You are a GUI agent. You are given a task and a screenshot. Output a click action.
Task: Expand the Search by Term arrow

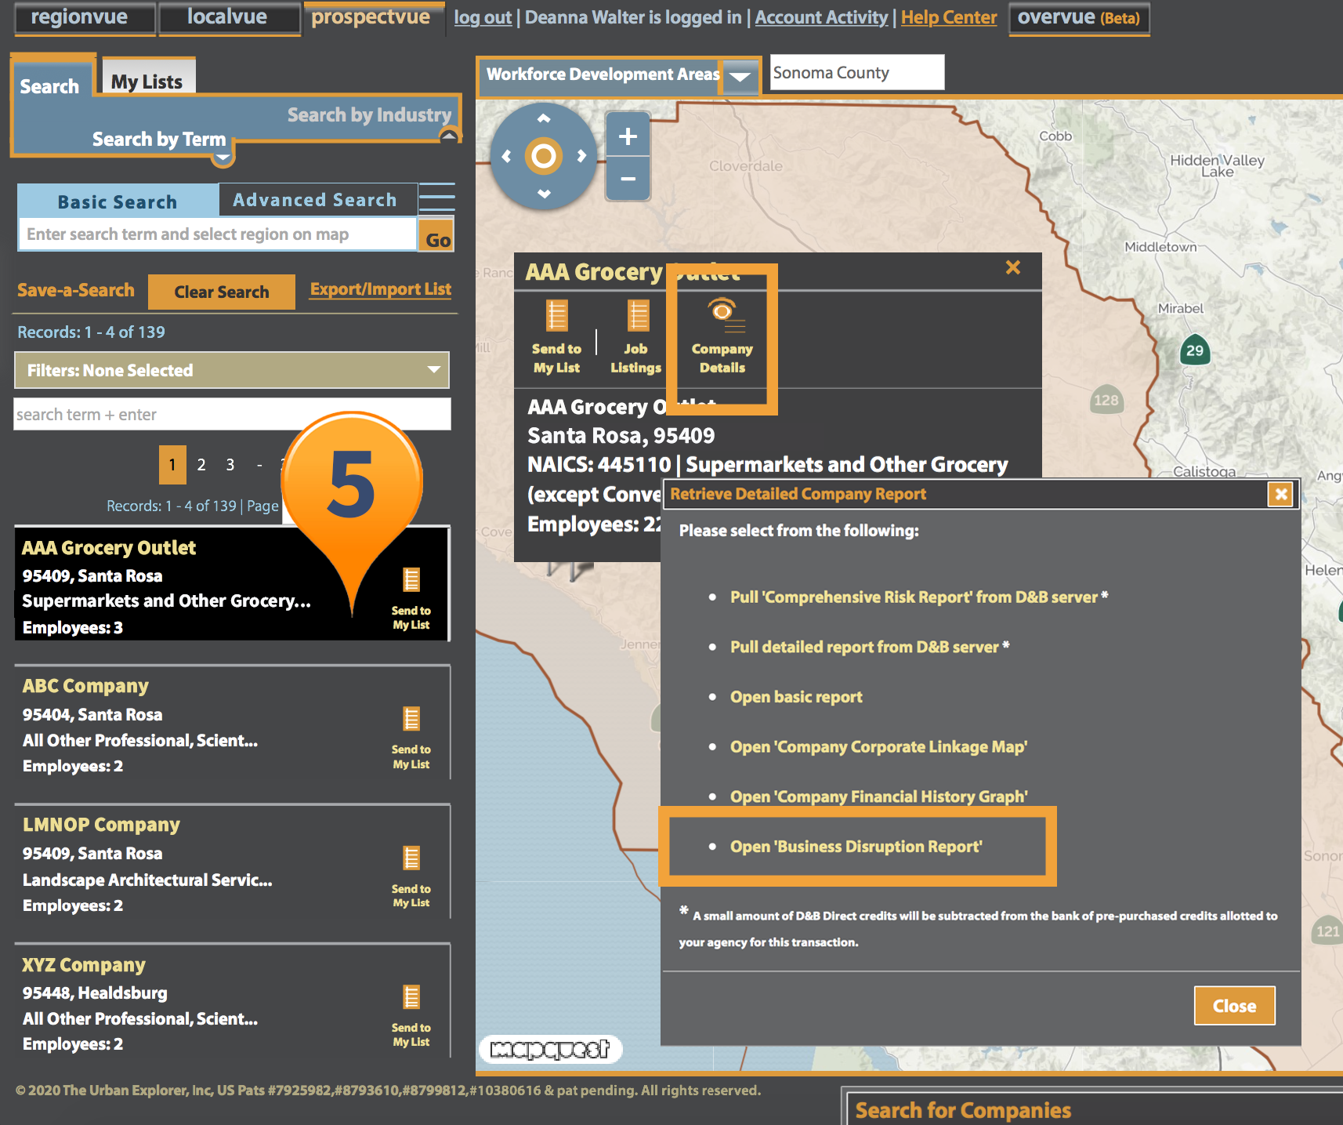[223, 158]
